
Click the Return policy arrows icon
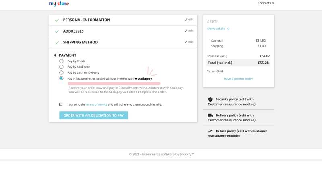210,131
